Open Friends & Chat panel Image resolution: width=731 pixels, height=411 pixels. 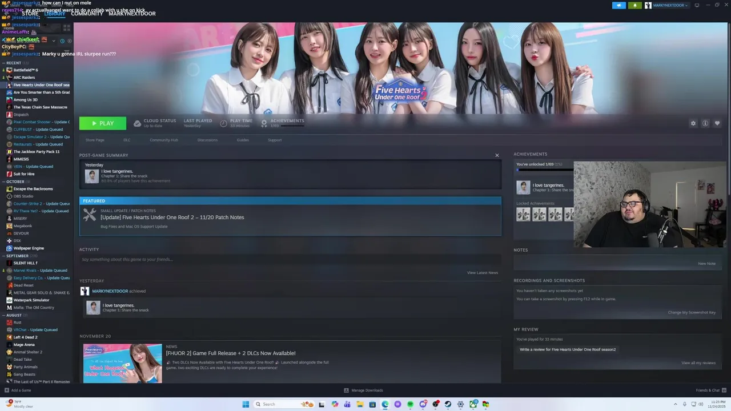[710, 390]
